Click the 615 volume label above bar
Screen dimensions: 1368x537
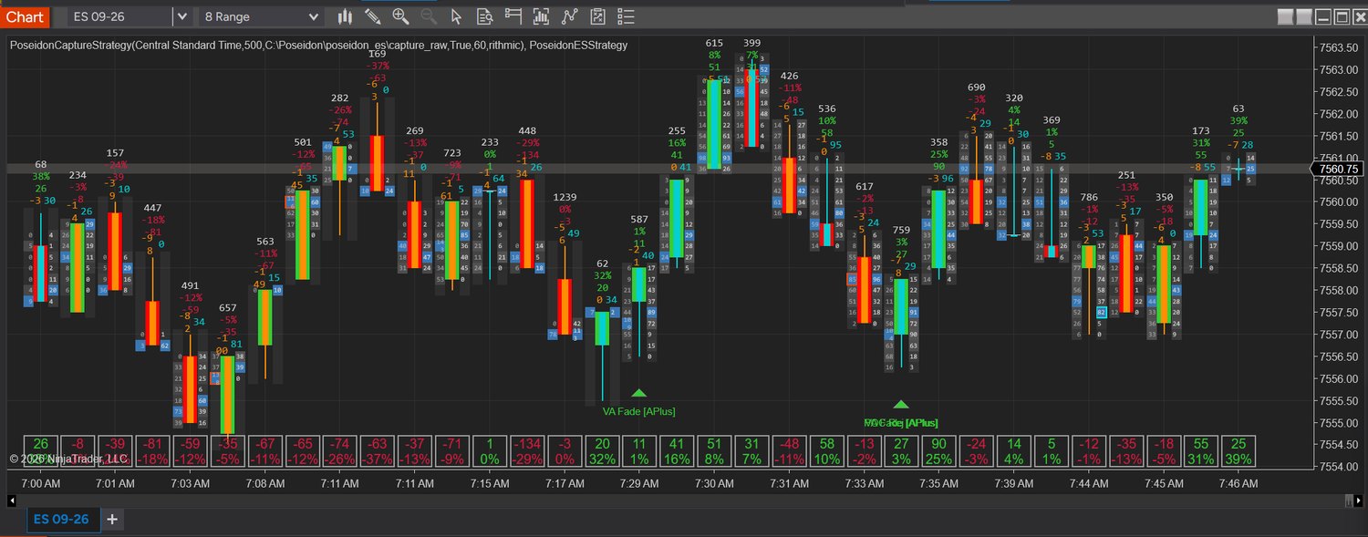(714, 43)
